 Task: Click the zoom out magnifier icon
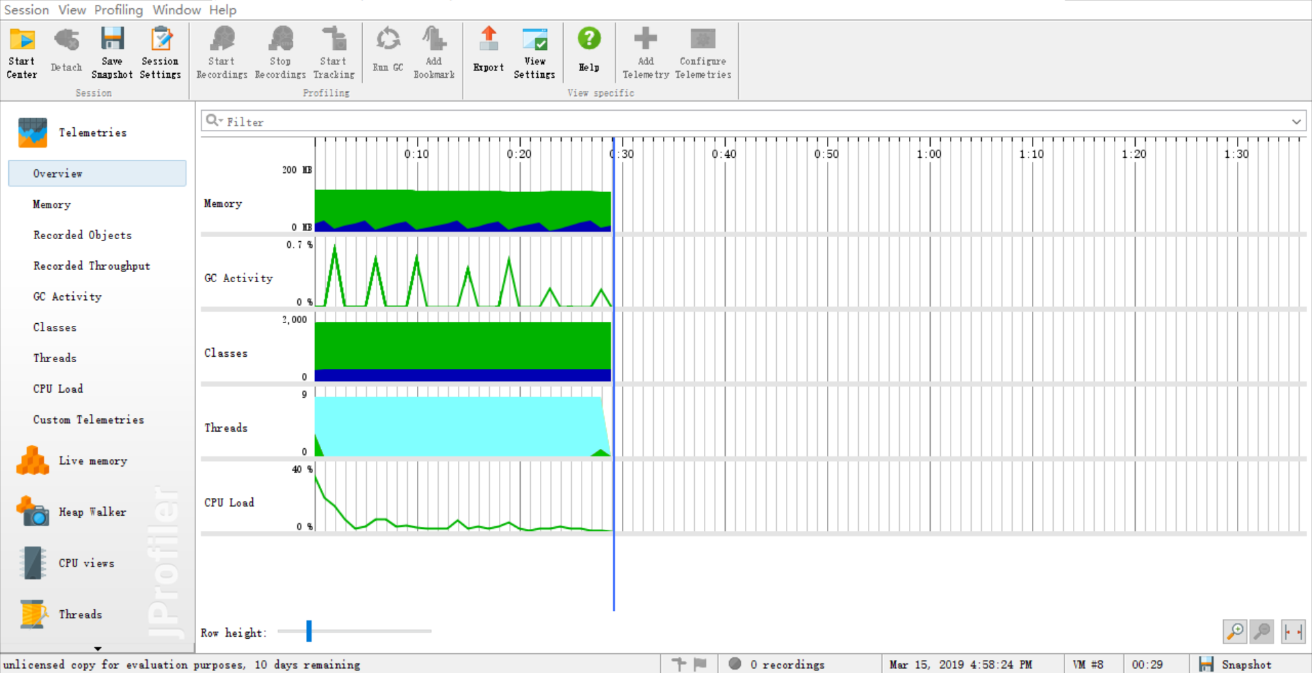point(1262,631)
